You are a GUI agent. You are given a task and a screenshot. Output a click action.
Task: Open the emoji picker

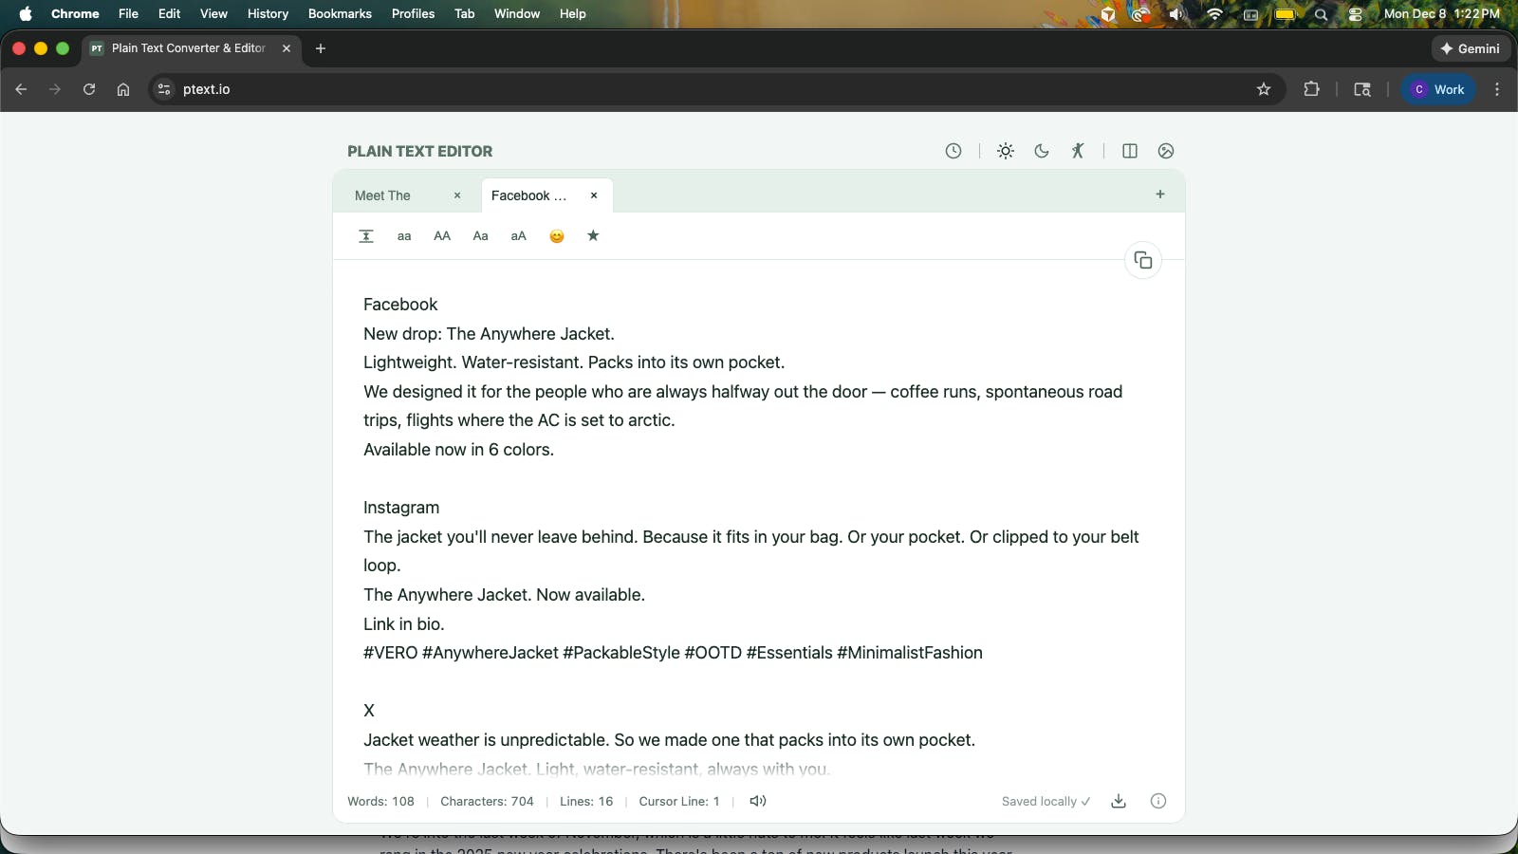coord(557,236)
